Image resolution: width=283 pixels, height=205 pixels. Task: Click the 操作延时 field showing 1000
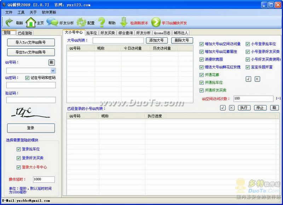coord(44,179)
